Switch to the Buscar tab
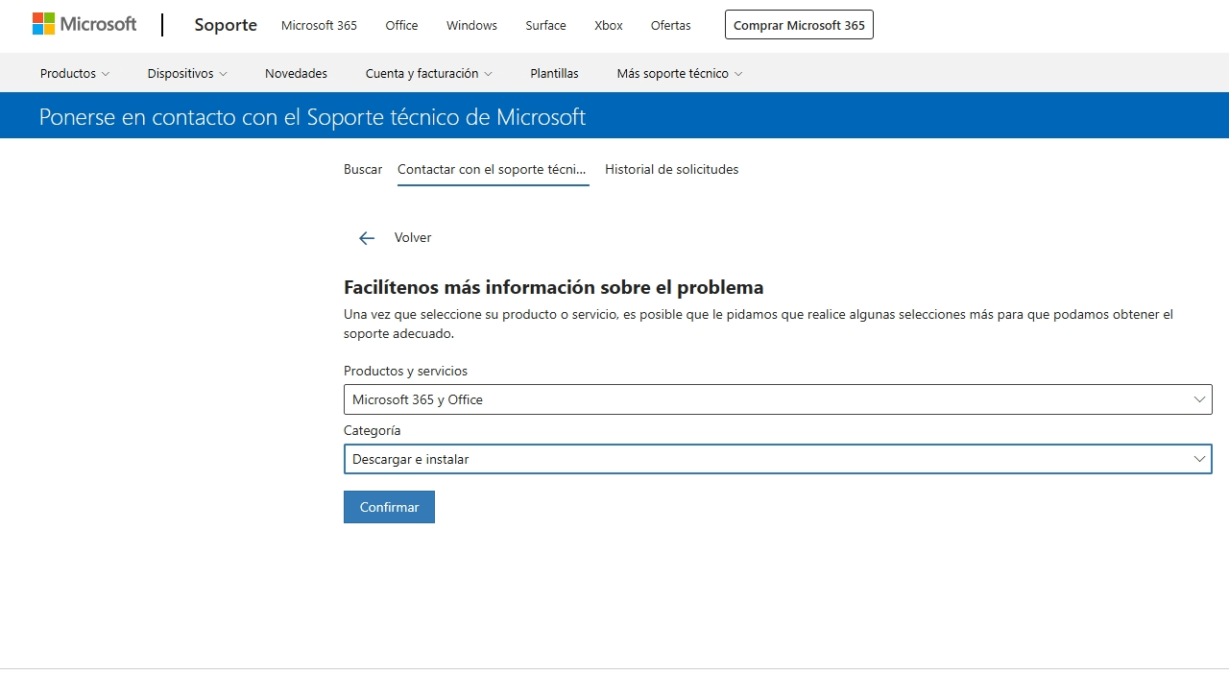Viewport: 1229px width, 675px height. coord(363,169)
